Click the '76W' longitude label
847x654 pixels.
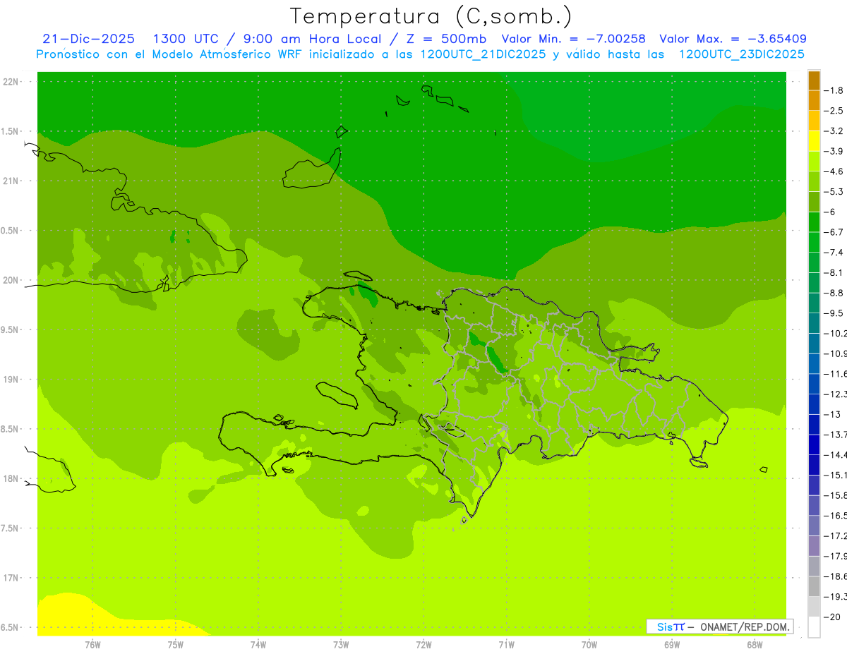(92, 644)
